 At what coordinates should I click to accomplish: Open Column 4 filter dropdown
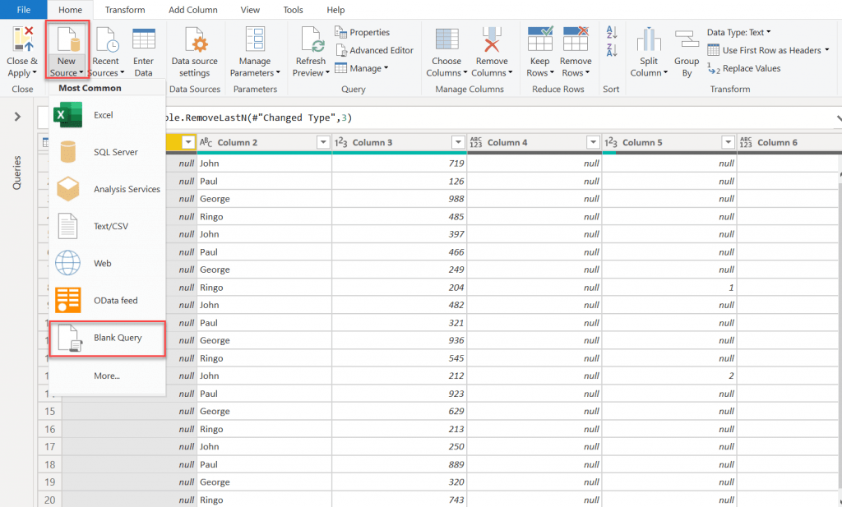(593, 142)
